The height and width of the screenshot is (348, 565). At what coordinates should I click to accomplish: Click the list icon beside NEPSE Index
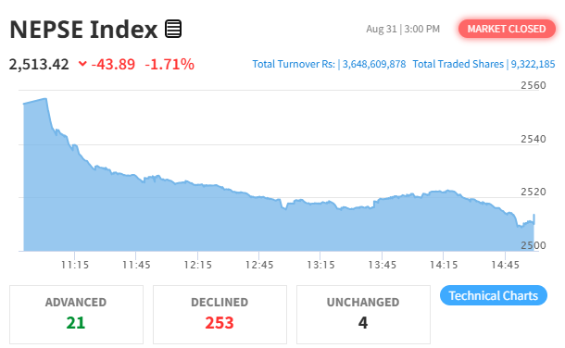pyautogui.click(x=173, y=29)
